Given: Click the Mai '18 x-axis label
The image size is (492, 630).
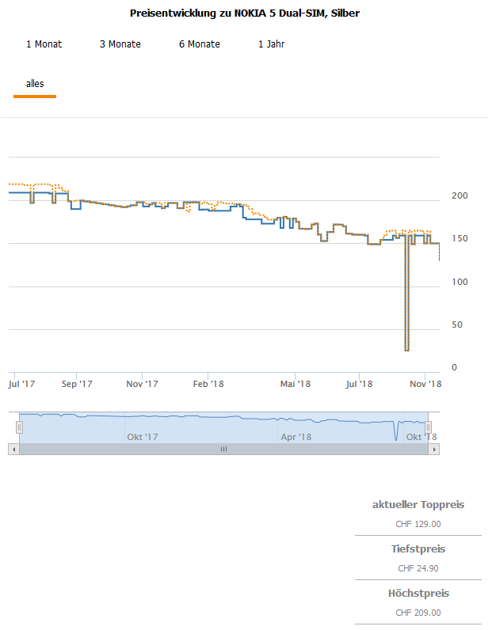Looking at the screenshot, I should coord(296,385).
